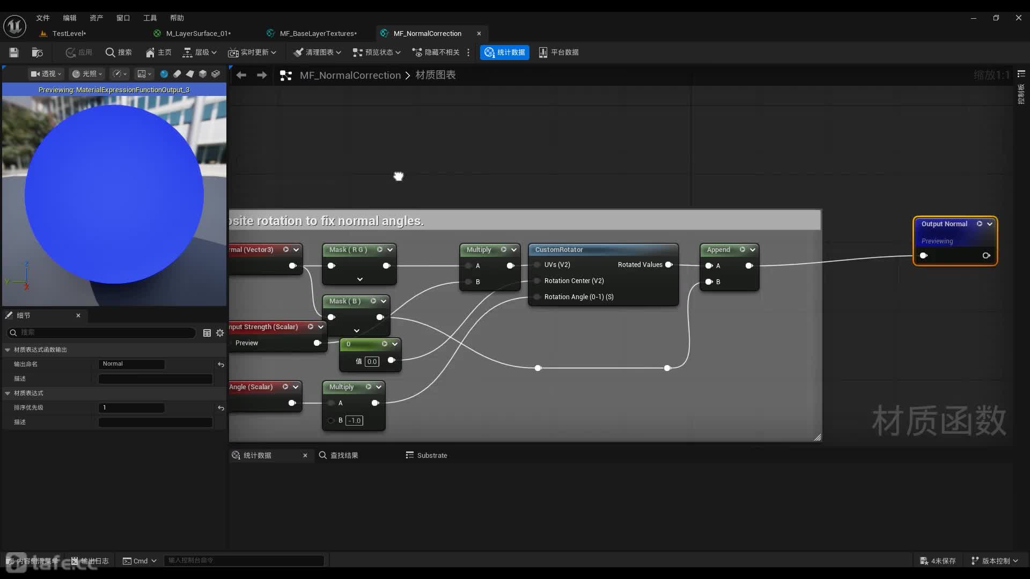Open 工具 menu
Screen dimensions: 1030x579
pyautogui.click(x=150, y=18)
